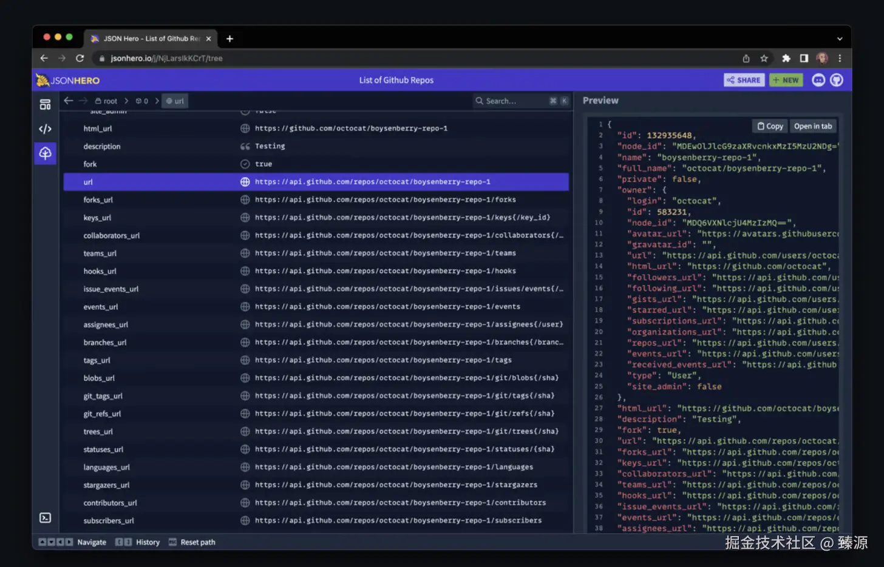The image size is (884, 567).
Task: Open the JSON editor code view
Action: tap(45, 129)
